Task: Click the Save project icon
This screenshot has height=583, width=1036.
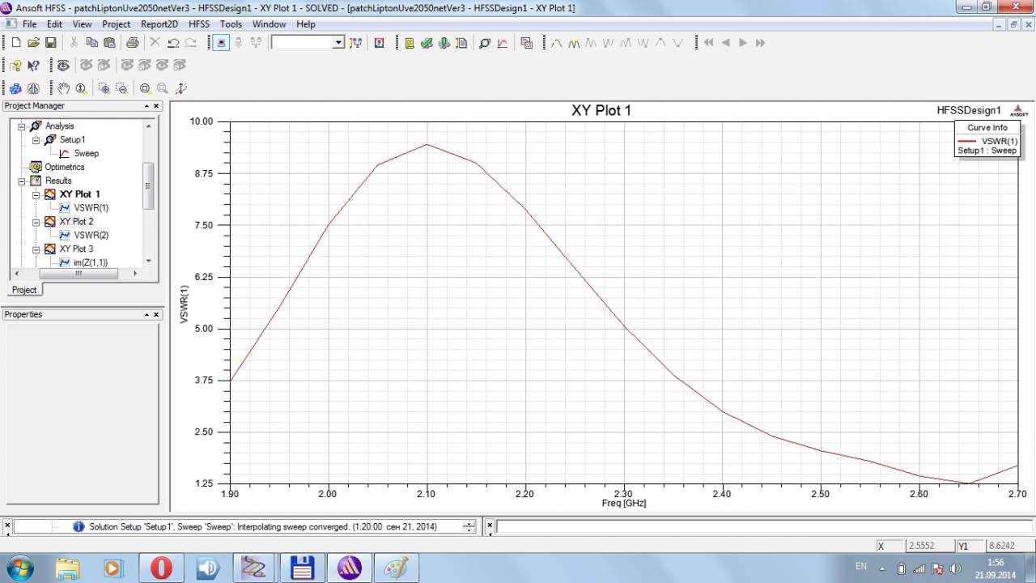Action: 50,43
